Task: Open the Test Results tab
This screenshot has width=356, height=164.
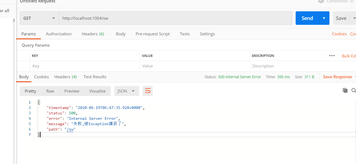Action: [x=95, y=77]
